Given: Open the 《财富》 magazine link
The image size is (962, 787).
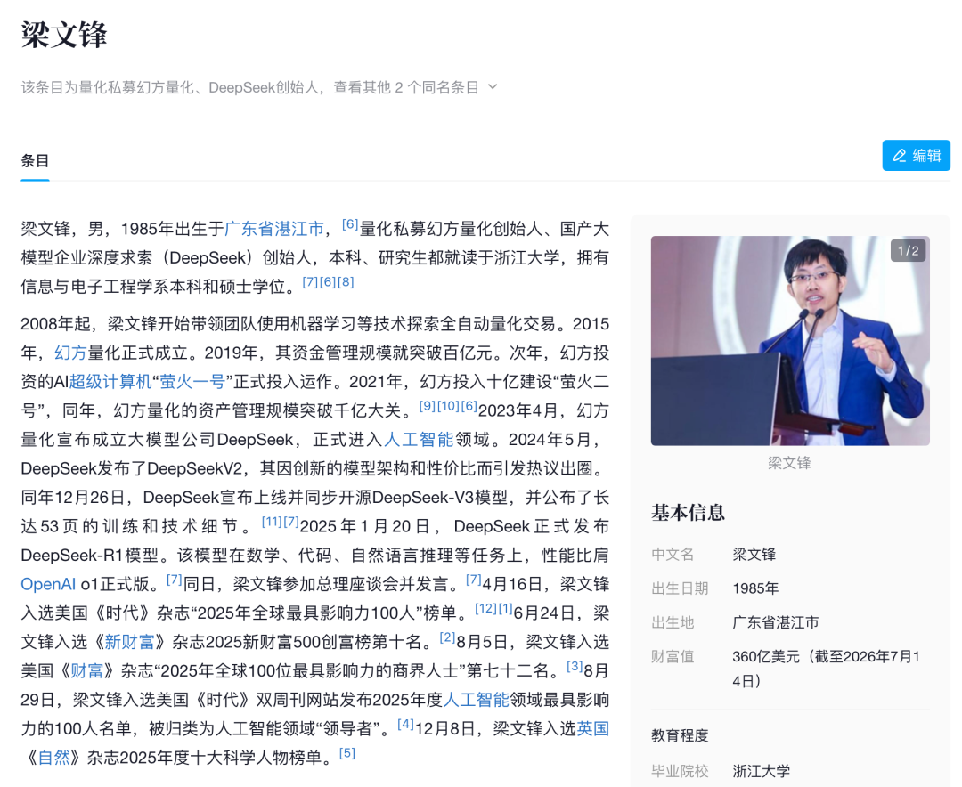Looking at the screenshot, I should [86, 670].
